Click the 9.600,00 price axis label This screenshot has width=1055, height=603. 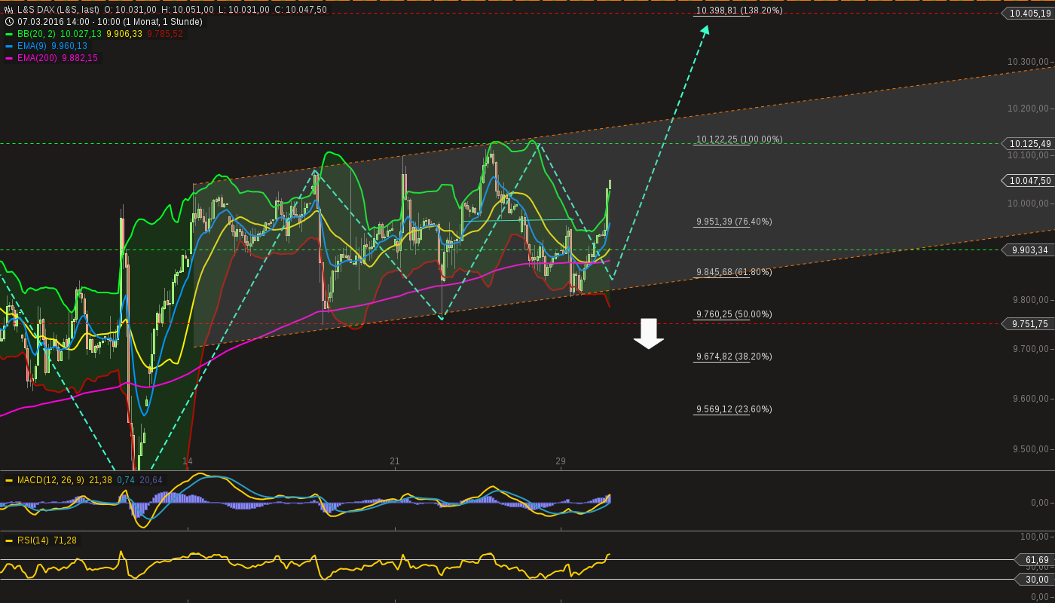pyautogui.click(x=1032, y=399)
